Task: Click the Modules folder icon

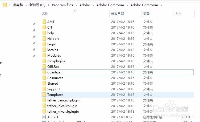Action: tap(44, 56)
